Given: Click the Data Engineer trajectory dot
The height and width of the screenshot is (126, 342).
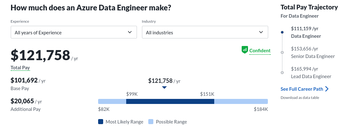Looking at the screenshot, I should (x=282, y=32).
